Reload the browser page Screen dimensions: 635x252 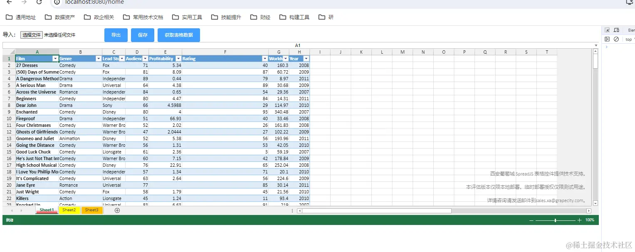pos(39,2)
